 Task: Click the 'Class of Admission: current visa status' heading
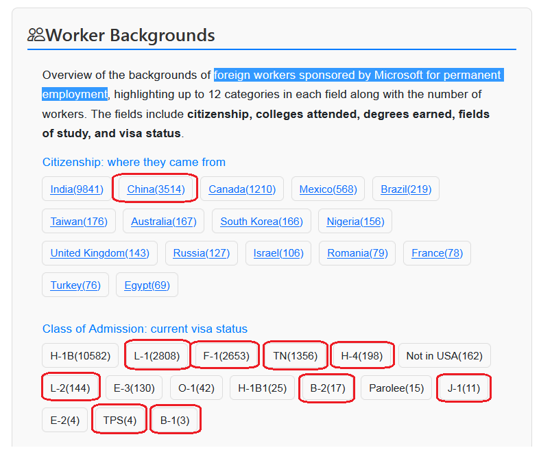tap(145, 329)
